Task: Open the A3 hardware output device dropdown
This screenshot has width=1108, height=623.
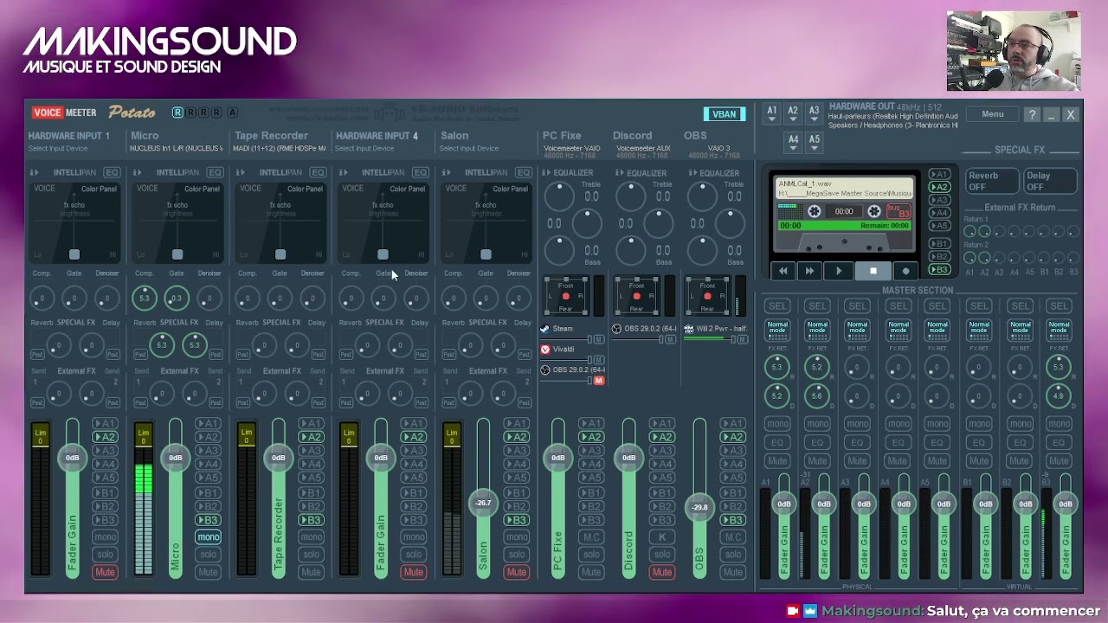Action: coord(814,114)
